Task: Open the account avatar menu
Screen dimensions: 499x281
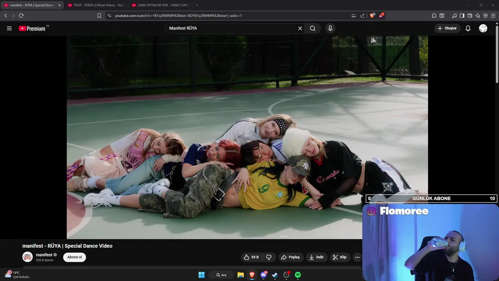Action: [483, 28]
